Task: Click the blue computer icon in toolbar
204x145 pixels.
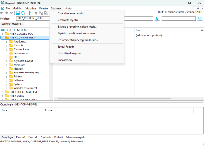Action: (x=18, y=13)
